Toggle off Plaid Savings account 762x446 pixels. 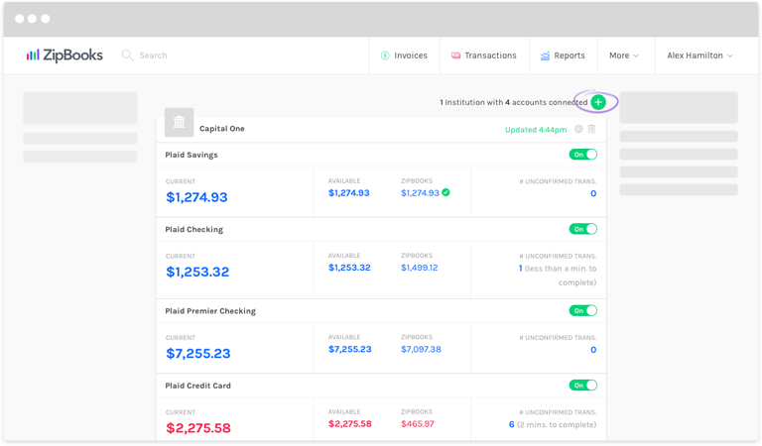coord(583,155)
